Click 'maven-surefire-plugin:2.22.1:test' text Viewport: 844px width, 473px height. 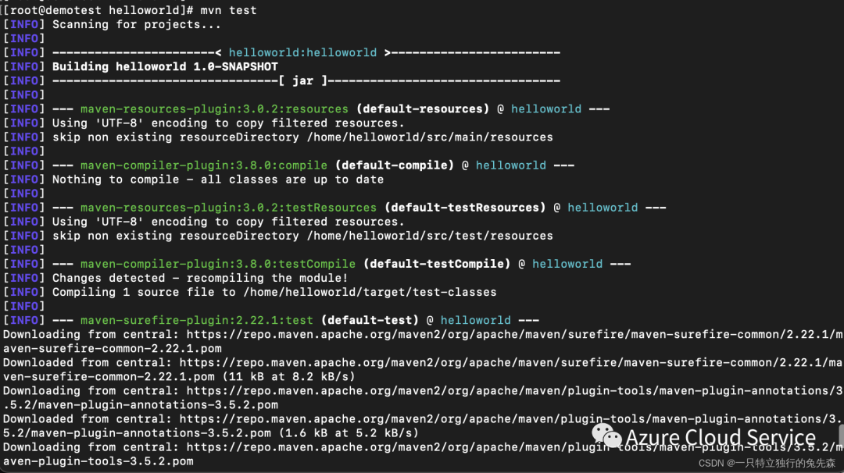click(196, 320)
